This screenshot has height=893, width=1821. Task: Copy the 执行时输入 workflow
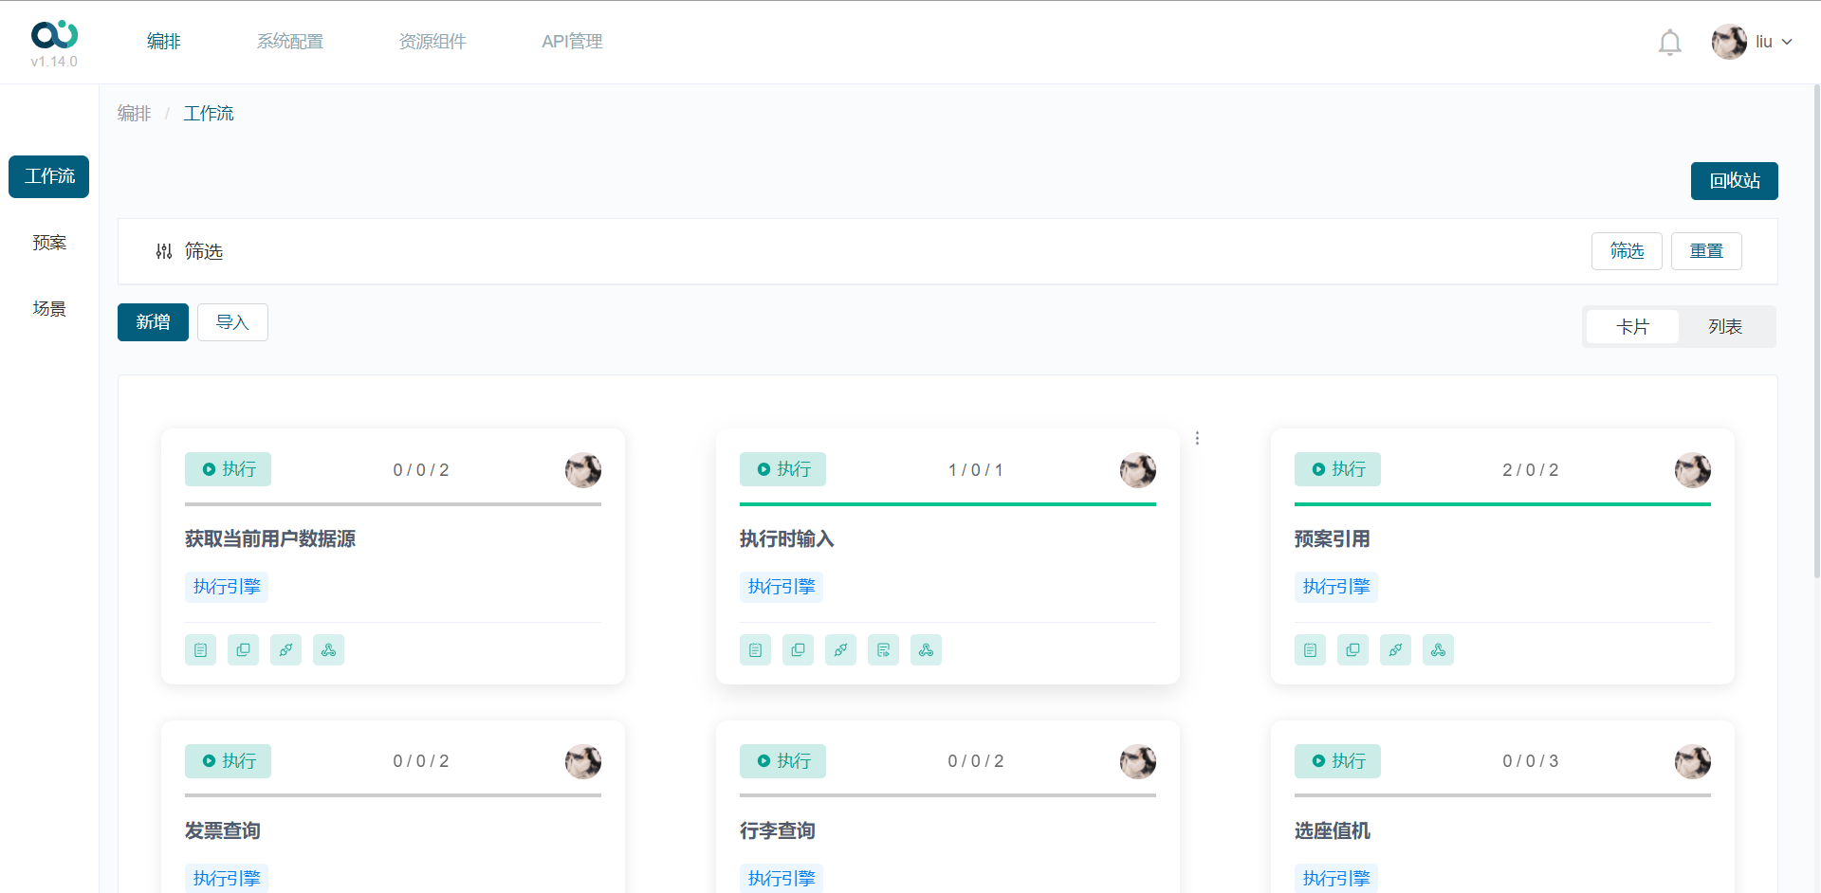tap(798, 649)
